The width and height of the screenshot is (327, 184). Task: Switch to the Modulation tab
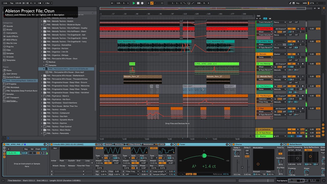tap(148, 144)
